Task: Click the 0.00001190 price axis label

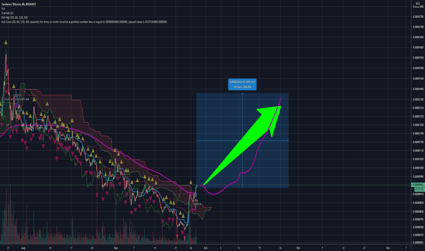Action: 418,134
